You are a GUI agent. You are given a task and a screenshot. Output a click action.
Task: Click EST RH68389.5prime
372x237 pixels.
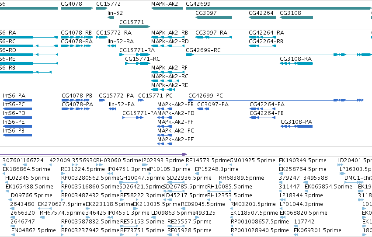(220, 182)
